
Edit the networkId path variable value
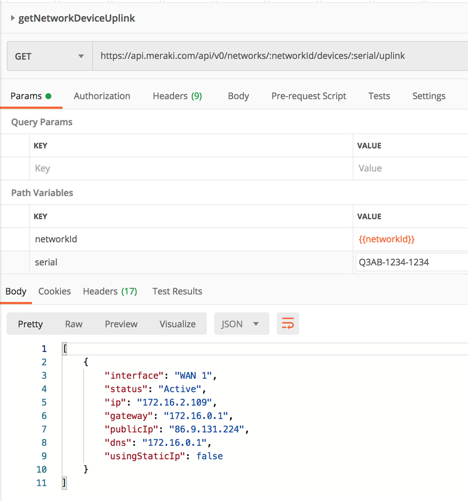(x=410, y=240)
